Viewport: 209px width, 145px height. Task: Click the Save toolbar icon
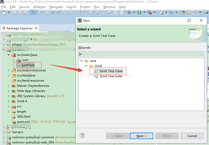14,13
